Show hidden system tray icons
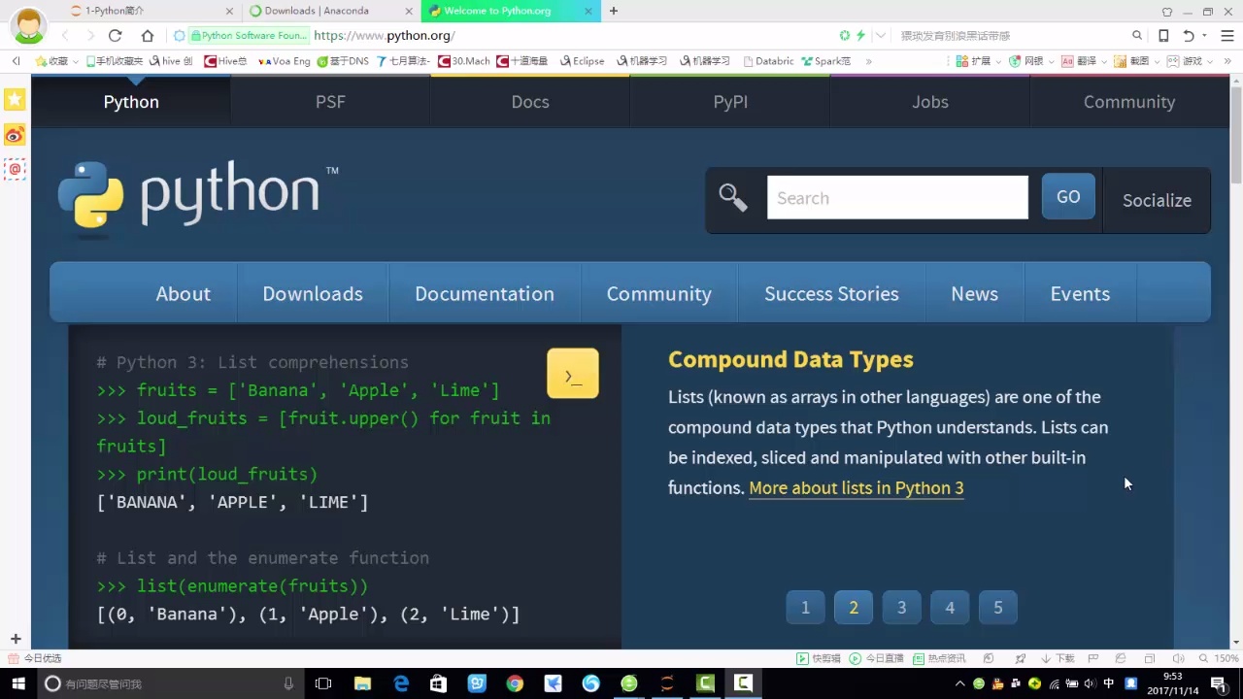1243x699 pixels. tap(959, 683)
